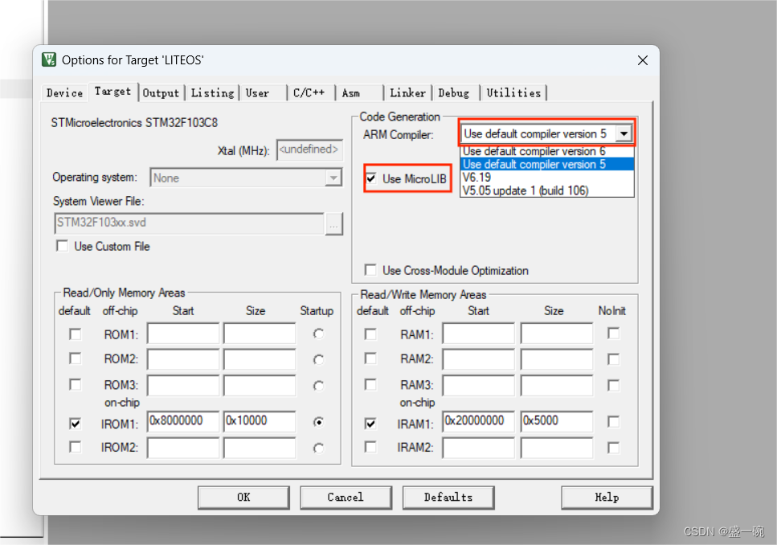Switch to the Output tab

[161, 92]
